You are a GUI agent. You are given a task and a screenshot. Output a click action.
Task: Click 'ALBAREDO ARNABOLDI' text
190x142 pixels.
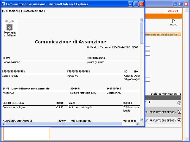tap(17, 121)
